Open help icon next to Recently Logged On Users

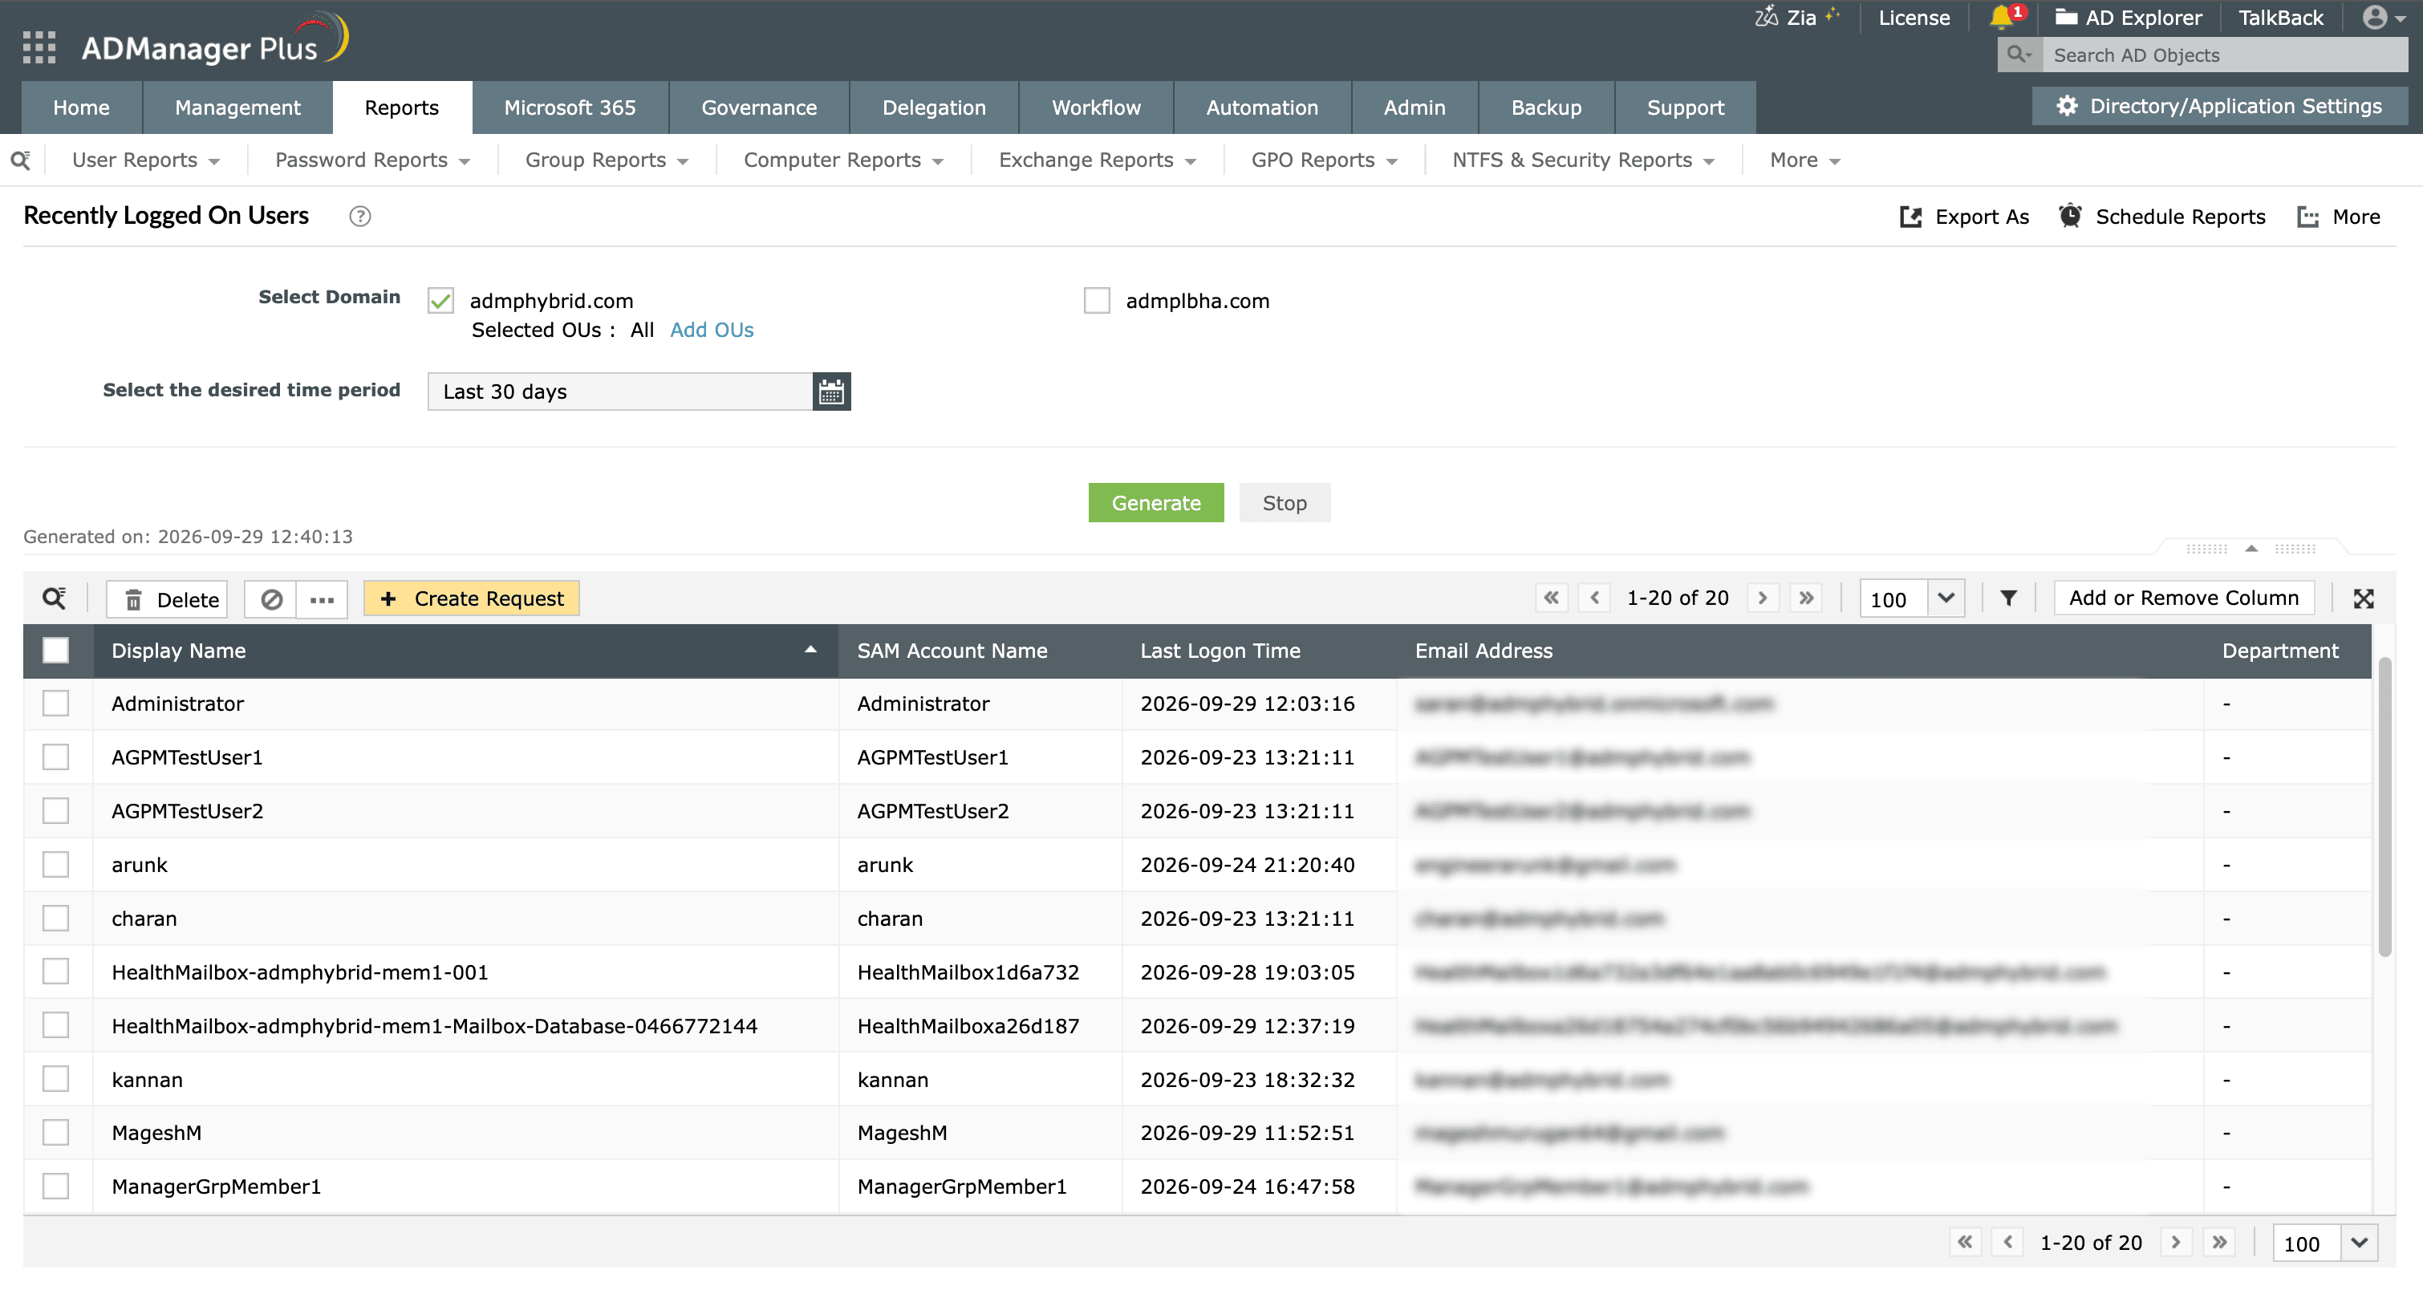pos(359,217)
